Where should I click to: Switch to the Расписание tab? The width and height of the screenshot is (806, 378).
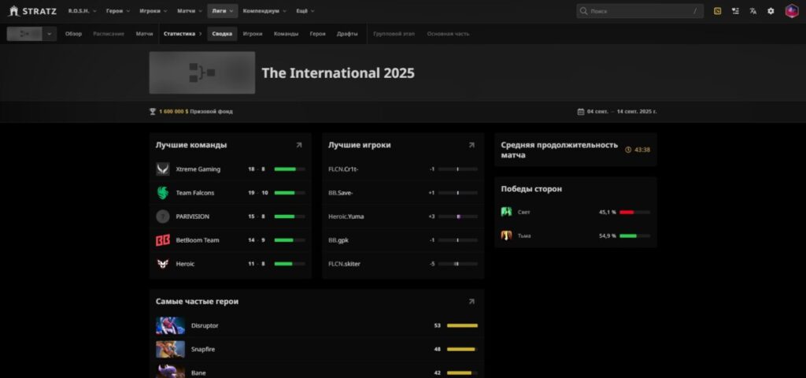click(x=109, y=34)
